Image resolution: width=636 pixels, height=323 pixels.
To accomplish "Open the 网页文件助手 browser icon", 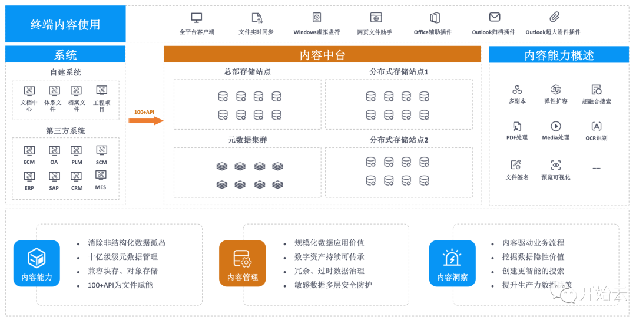I will tap(376, 18).
